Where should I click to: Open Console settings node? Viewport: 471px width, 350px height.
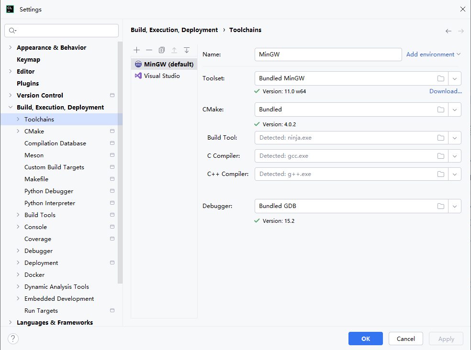pyautogui.click(x=36, y=227)
